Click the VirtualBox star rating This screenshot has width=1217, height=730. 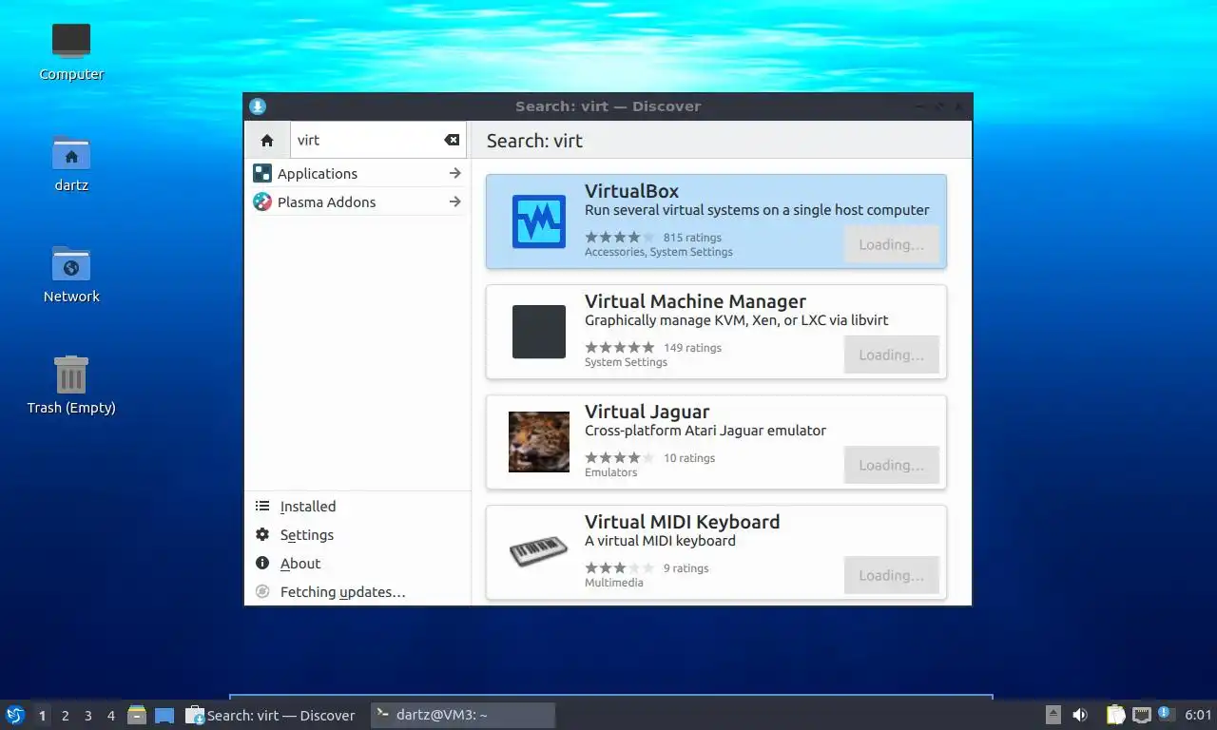pyautogui.click(x=620, y=238)
